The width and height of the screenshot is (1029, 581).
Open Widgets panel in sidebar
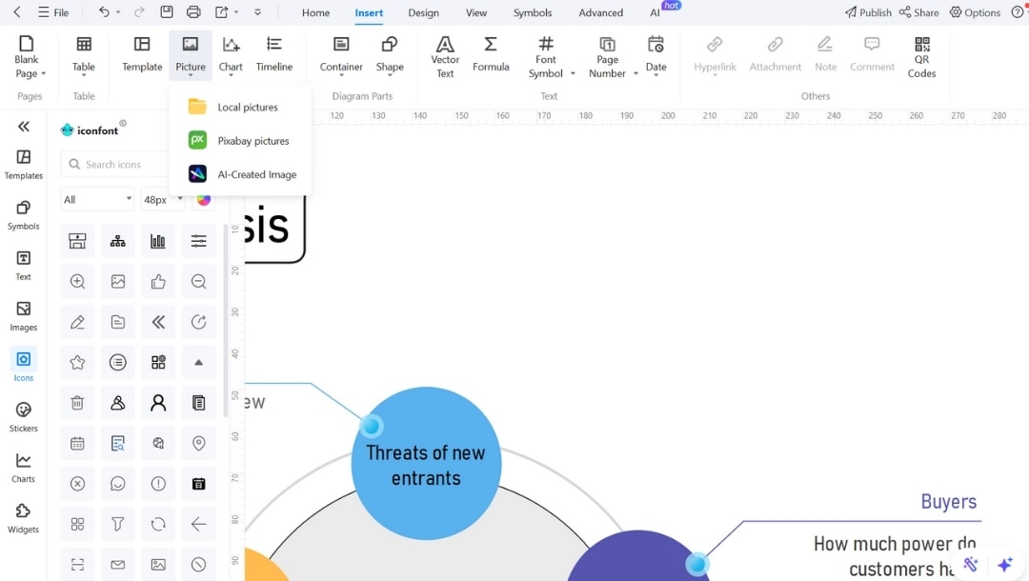tap(24, 517)
